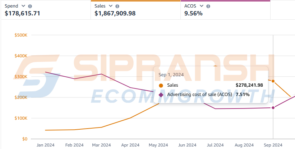Click the Jan 2024 axis label
295x149 pixels.
click(46, 145)
